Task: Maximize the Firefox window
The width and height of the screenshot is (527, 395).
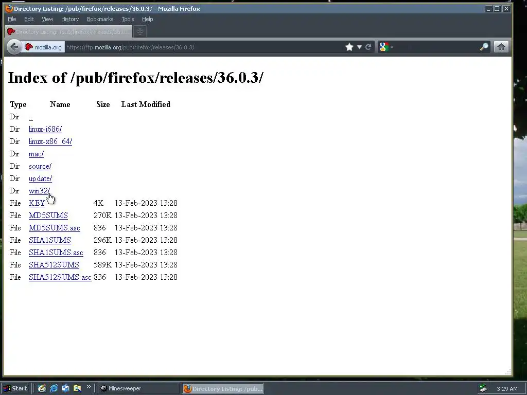Action: pyautogui.click(x=497, y=9)
